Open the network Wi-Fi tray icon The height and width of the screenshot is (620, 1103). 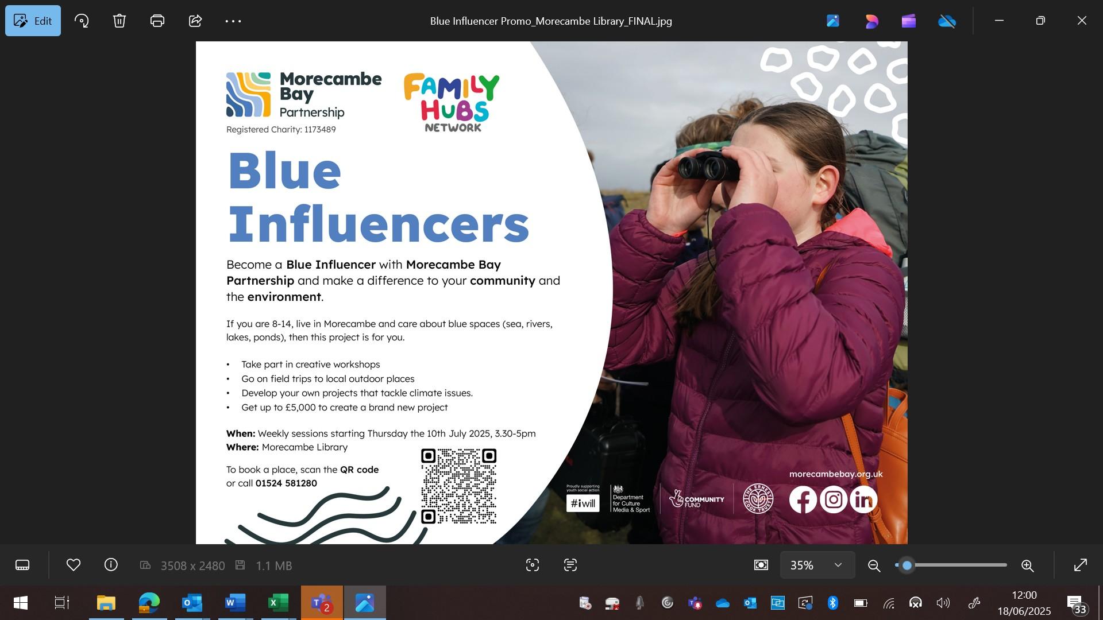coord(888,603)
